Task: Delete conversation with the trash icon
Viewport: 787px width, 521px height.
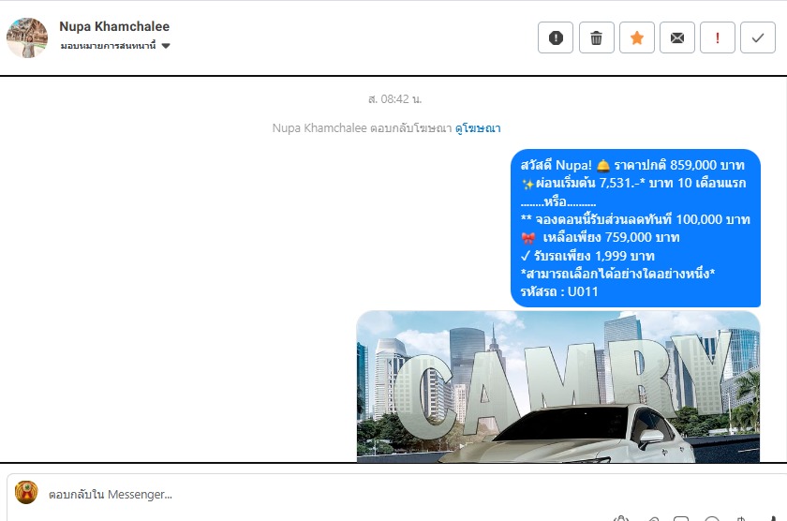Action: pyautogui.click(x=596, y=37)
